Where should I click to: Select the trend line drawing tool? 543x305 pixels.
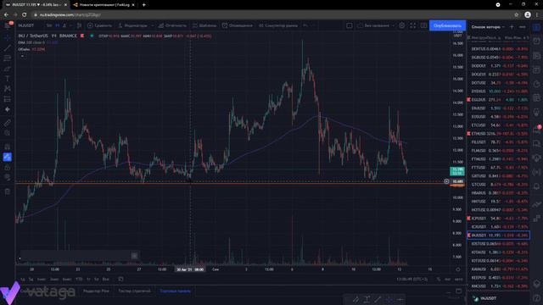[8, 48]
